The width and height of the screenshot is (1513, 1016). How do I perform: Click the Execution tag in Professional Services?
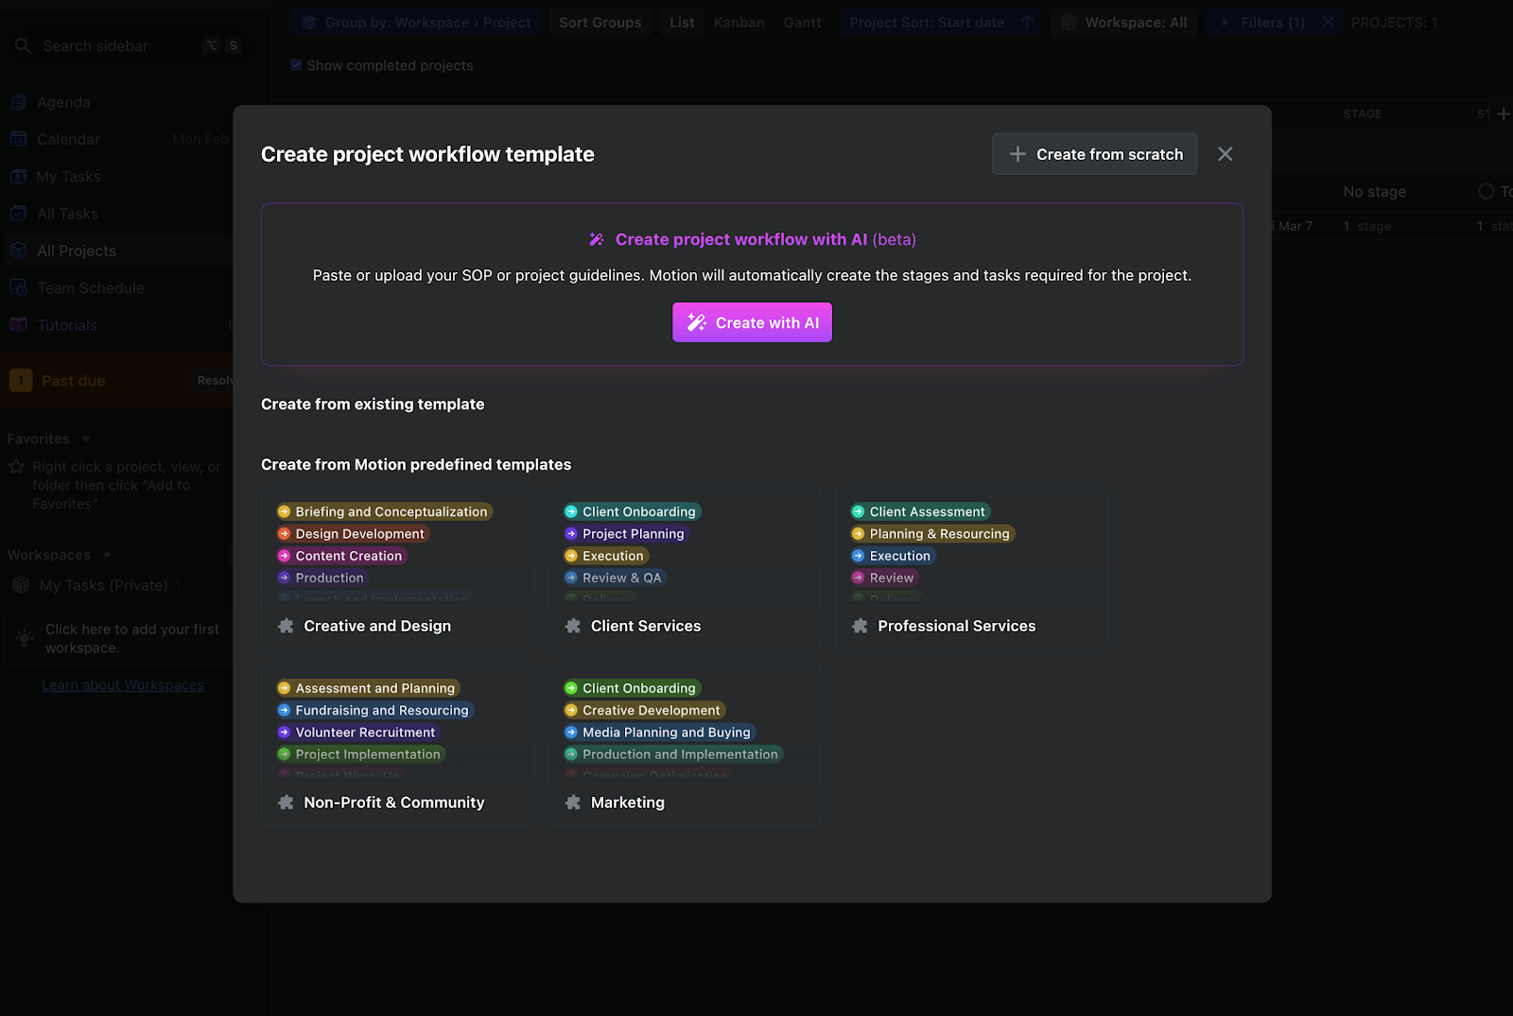pyautogui.click(x=893, y=556)
